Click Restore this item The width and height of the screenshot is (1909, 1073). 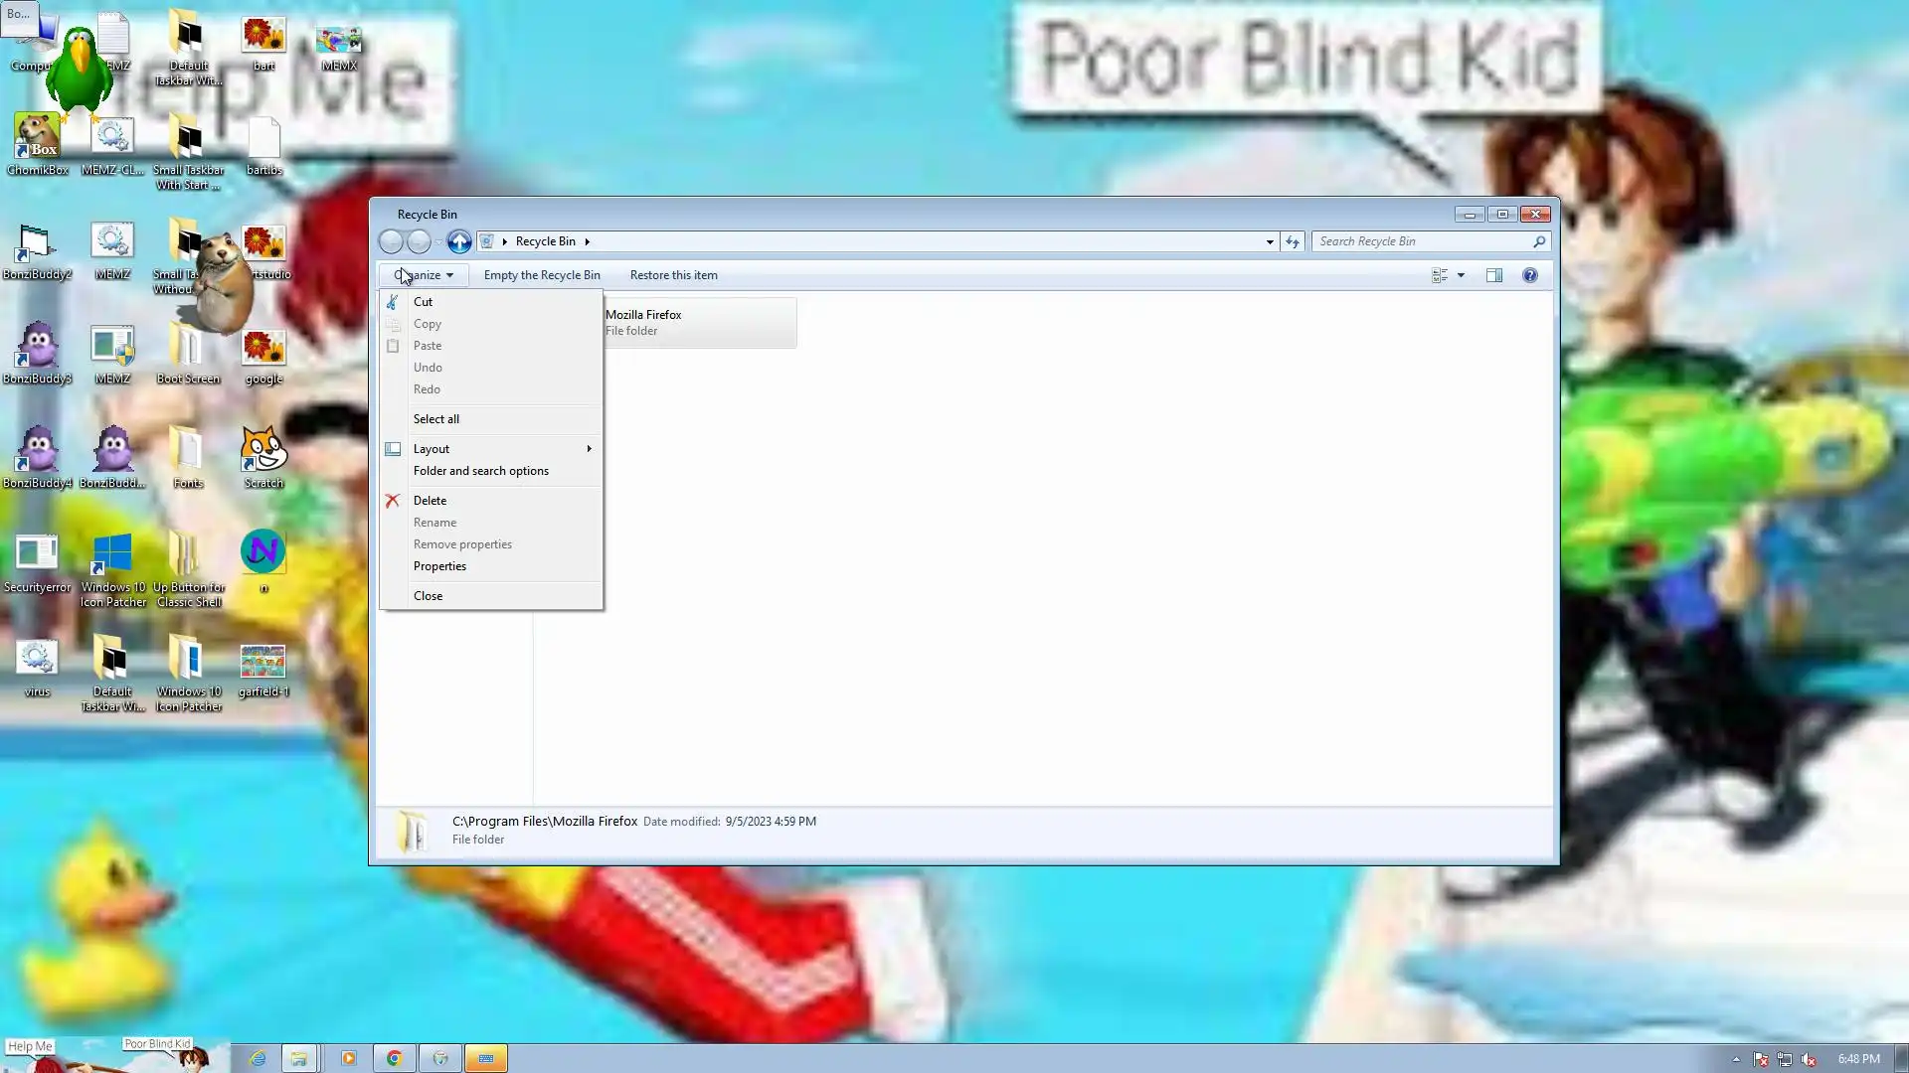point(673,275)
